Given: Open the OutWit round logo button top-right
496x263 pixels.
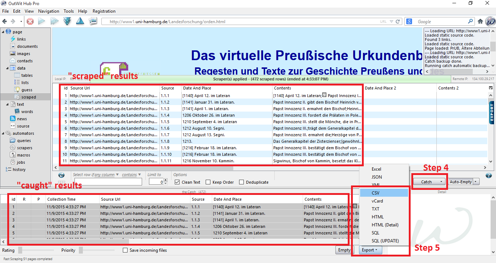Looking at the screenshot, I should (490, 21).
